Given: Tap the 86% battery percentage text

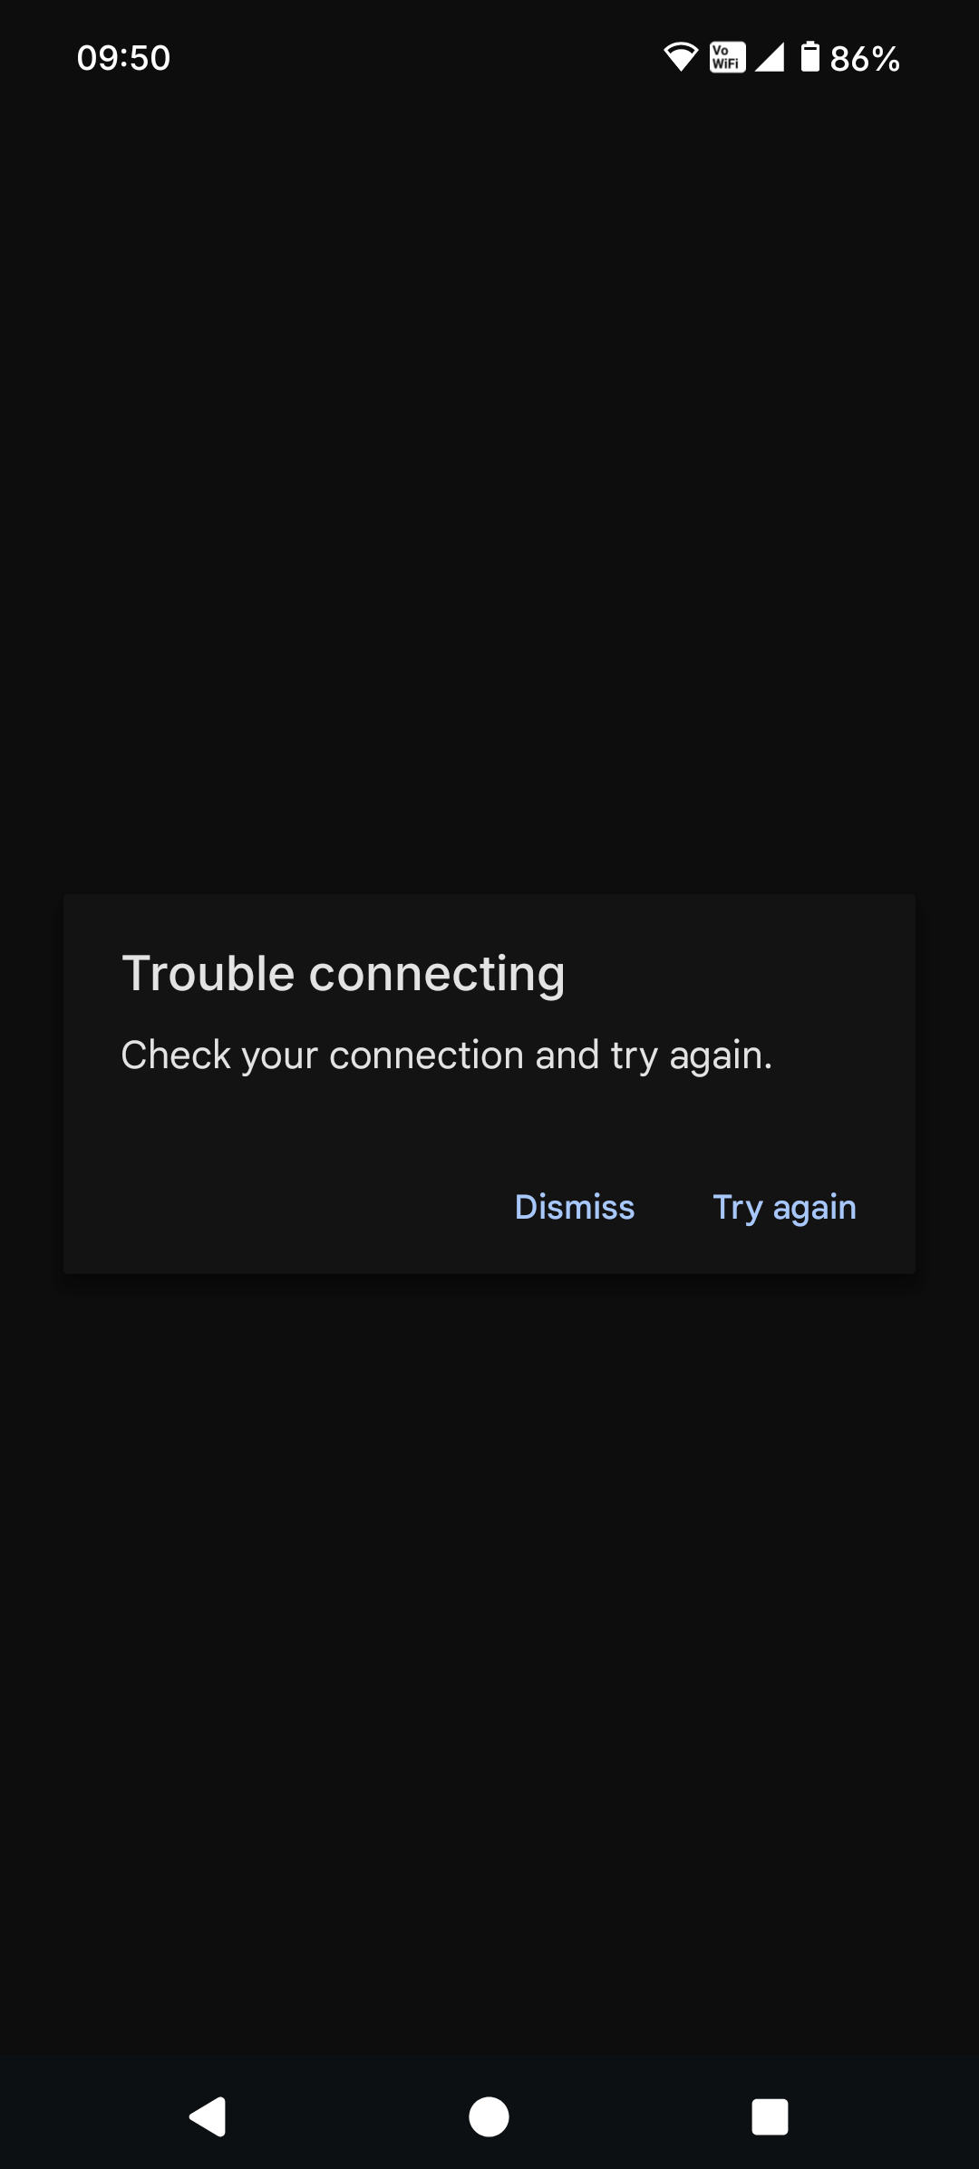Looking at the screenshot, I should [x=865, y=59].
